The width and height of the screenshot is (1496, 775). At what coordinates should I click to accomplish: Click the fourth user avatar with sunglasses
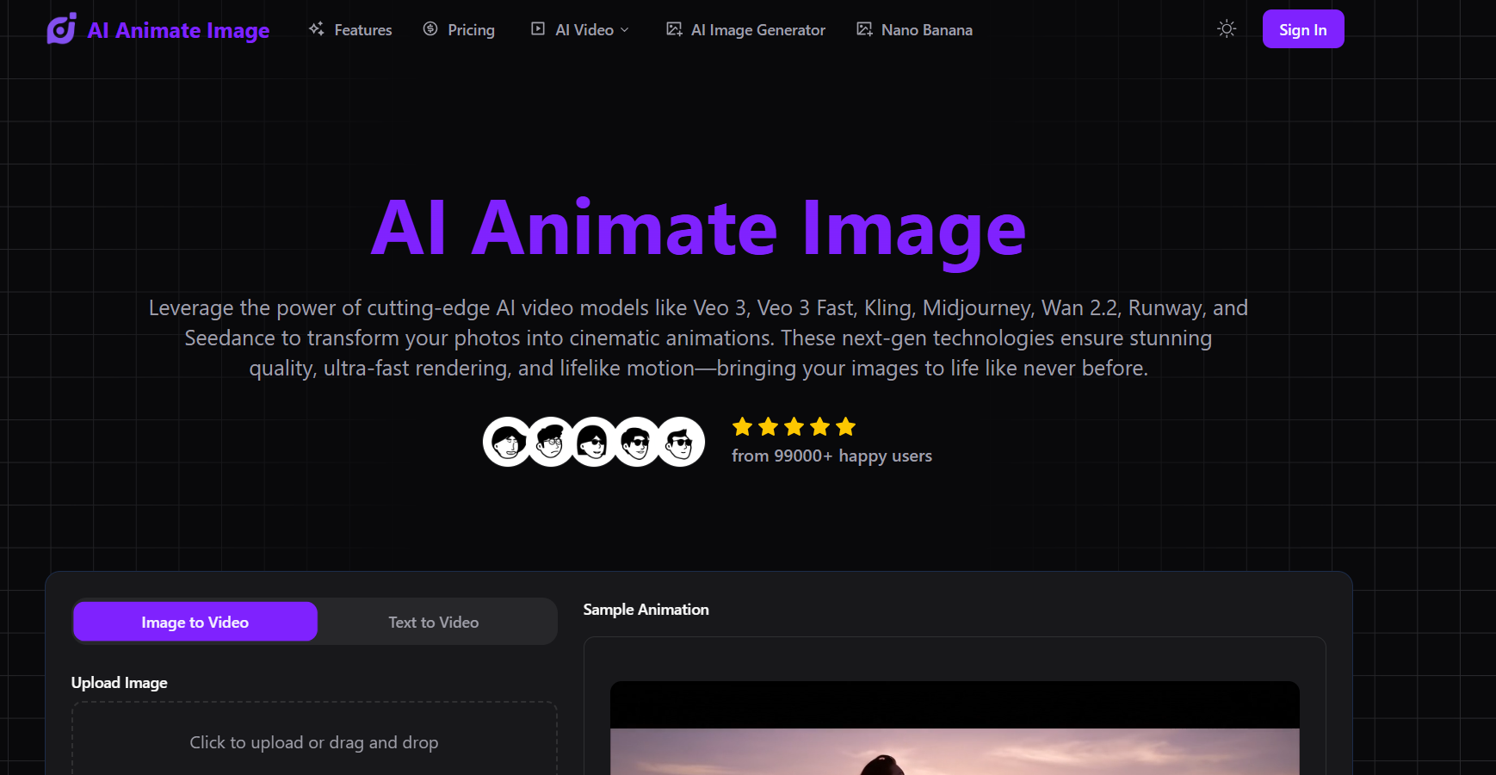click(637, 442)
